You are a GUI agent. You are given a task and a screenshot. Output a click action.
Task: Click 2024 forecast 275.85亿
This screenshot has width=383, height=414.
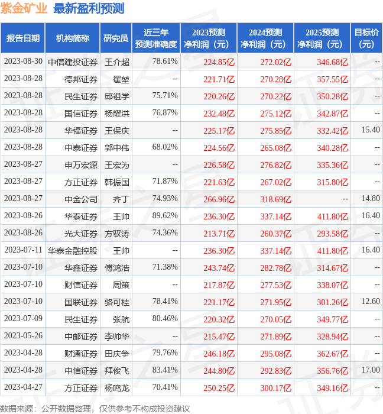[275, 131]
